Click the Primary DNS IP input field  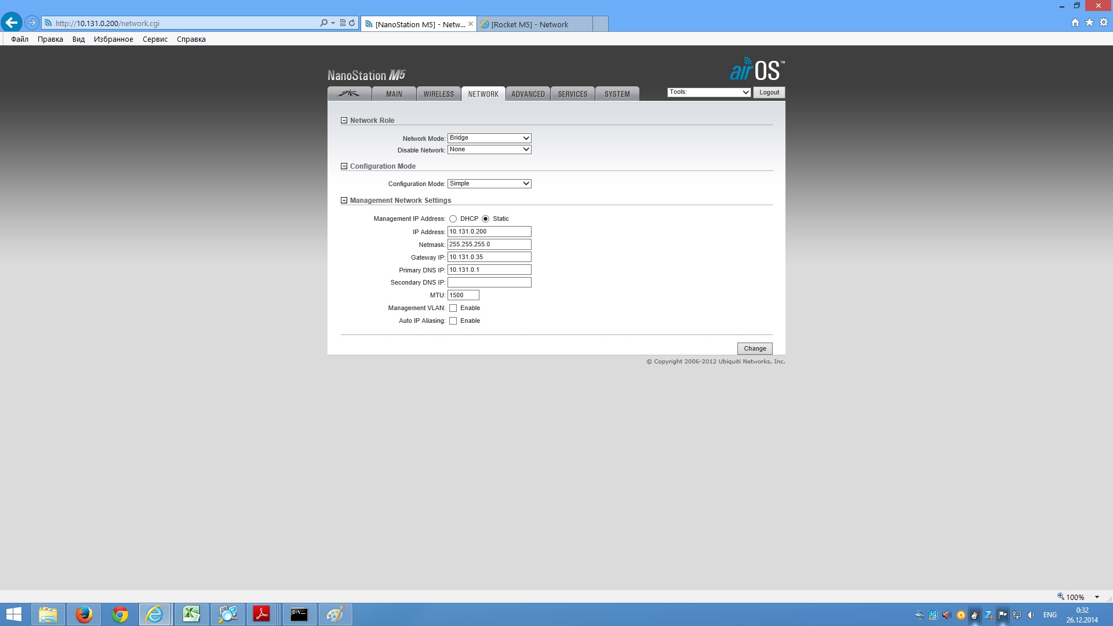pyautogui.click(x=489, y=270)
